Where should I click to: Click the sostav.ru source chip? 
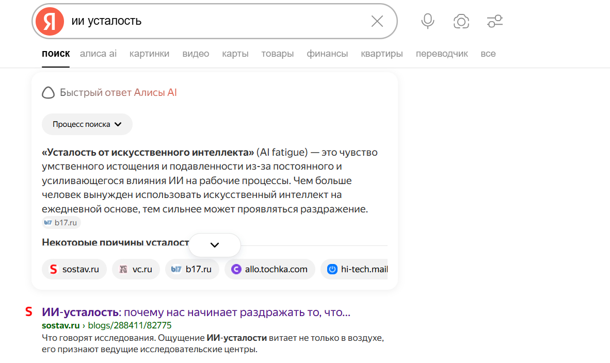[74, 269]
